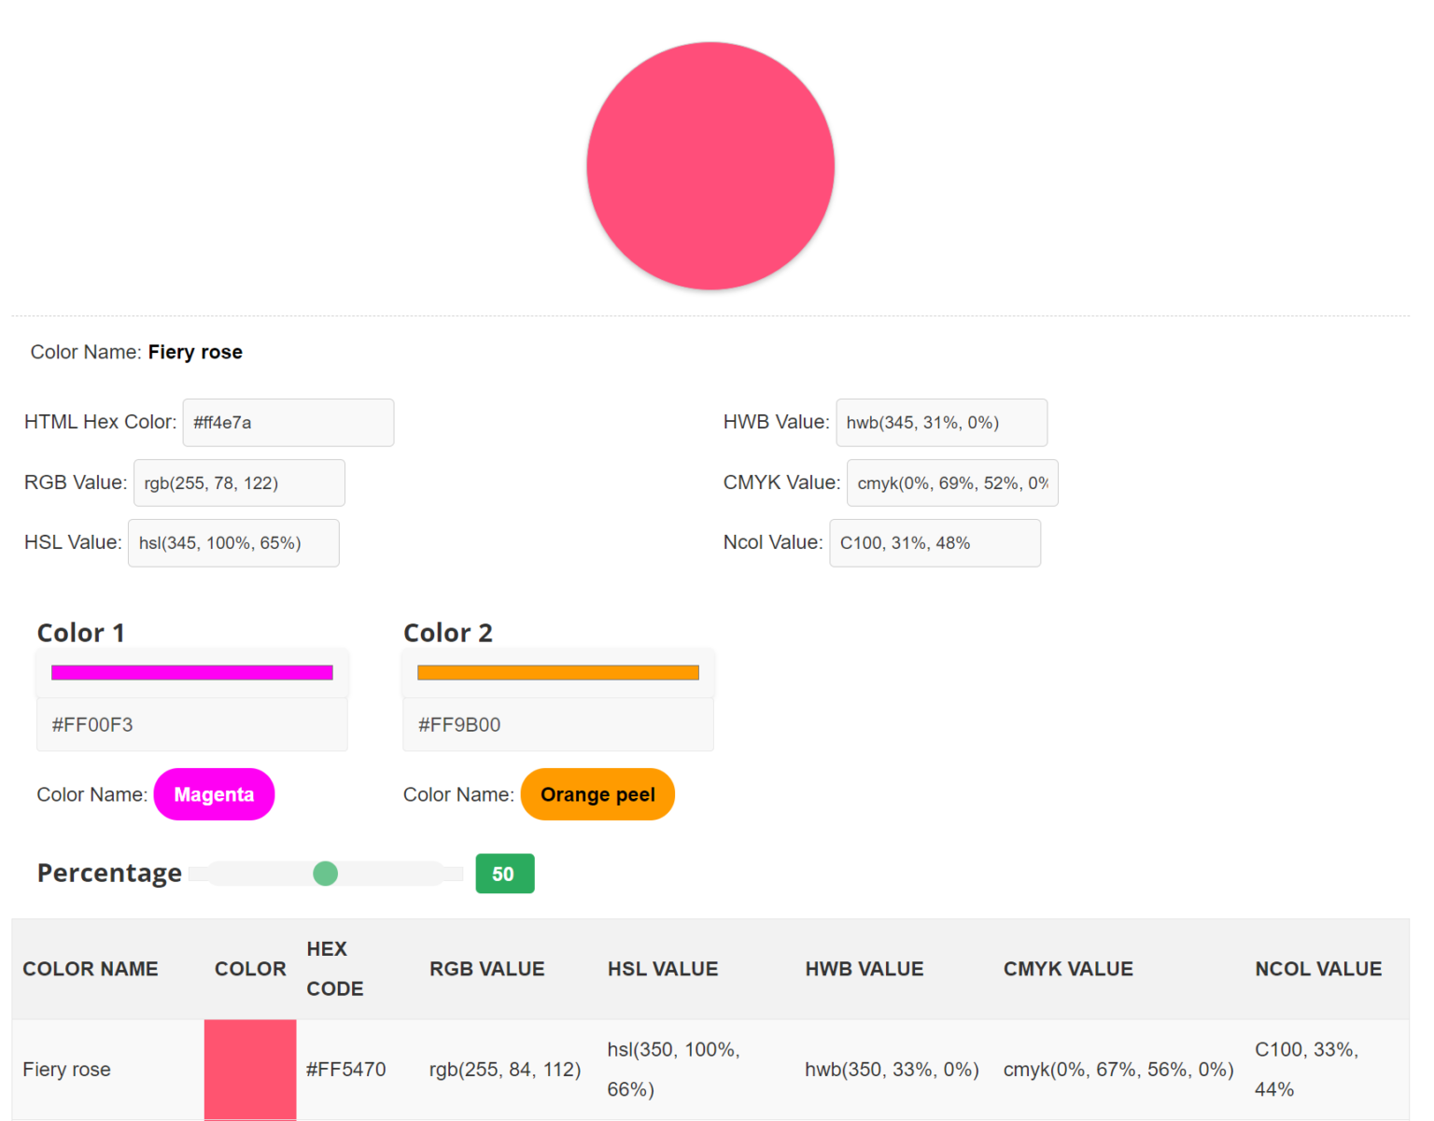Click the RGB Value field rgb(255, 78, 122)
Image resolution: width=1434 pixels, height=1121 pixels.
click(x=239, y=483)
